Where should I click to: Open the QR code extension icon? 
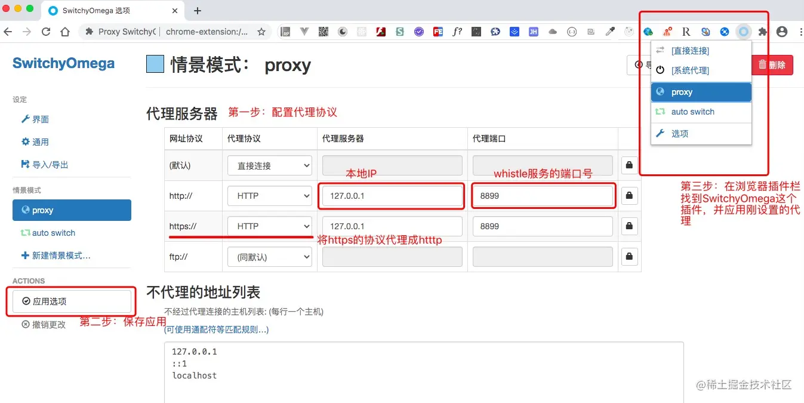pyautogui.click(x=324, y=32)
